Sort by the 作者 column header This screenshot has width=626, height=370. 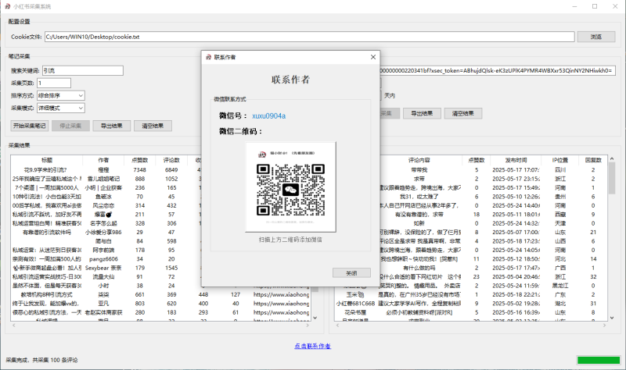103,160
